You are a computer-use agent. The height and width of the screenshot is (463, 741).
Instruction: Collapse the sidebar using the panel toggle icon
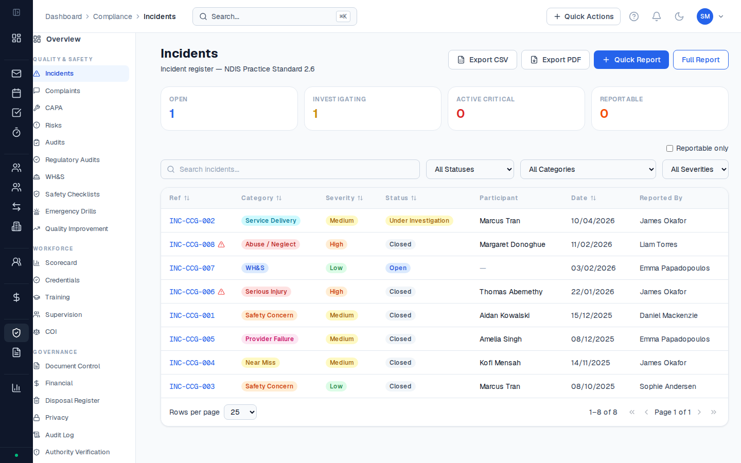(16, 12)
